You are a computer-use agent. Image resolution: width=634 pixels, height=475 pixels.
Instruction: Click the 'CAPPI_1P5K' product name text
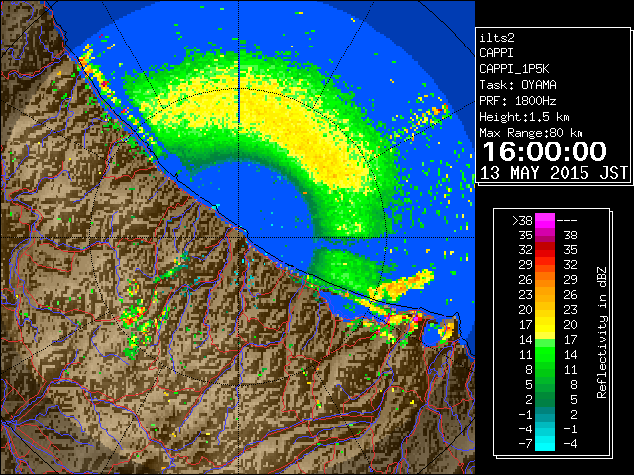514,69
